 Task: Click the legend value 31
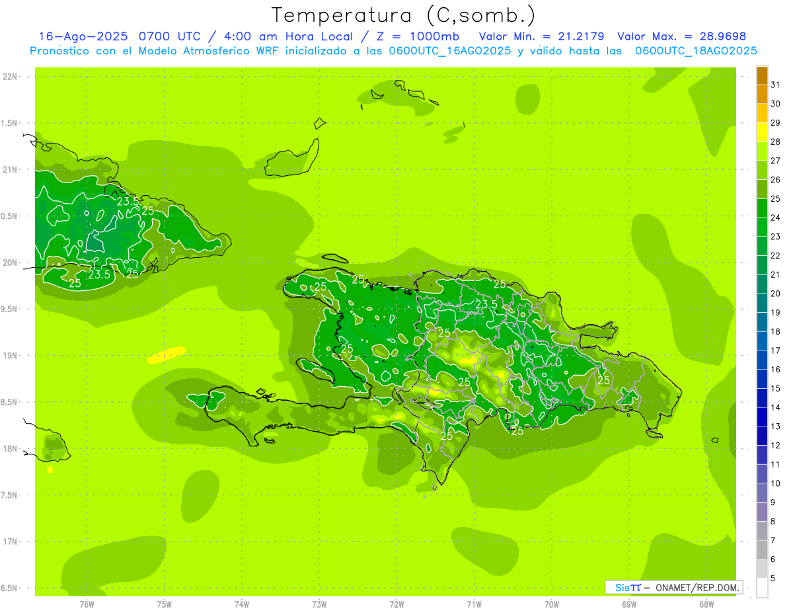775,85
